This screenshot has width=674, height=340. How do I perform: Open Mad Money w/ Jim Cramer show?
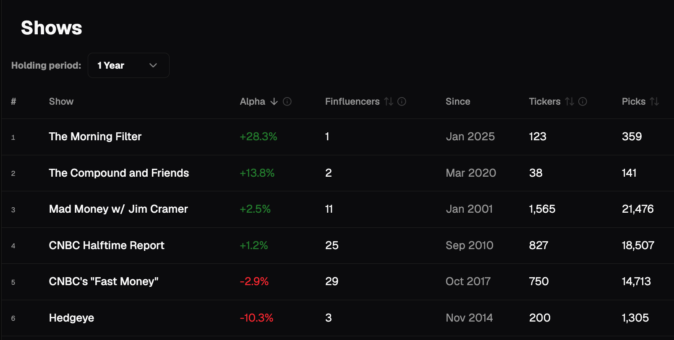[x=118, y=209]
